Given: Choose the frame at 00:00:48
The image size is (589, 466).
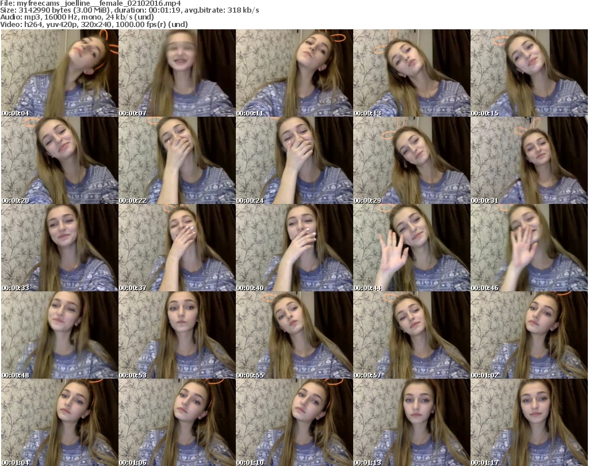Looking at the screenshot, I should 60,335.
